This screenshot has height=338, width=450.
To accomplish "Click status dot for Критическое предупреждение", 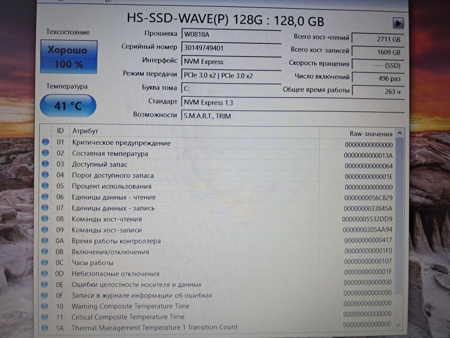I will click(x=45, y=141).
